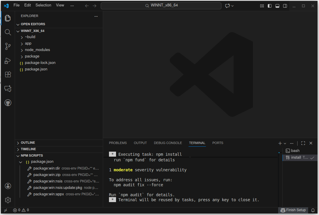The height and width of the screenshot is (215, 319).
Task: Open Manage settings gear
Action: (x=8, y=200)
